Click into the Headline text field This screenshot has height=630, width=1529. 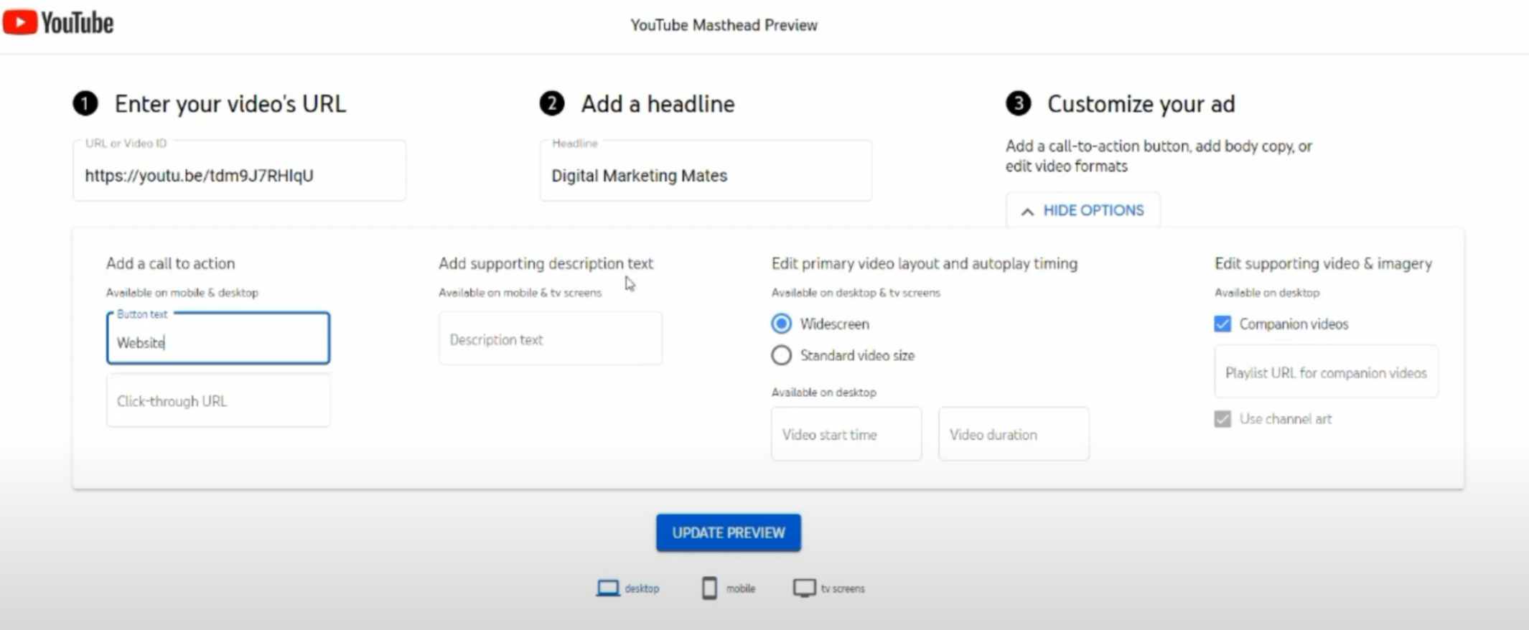[706, 171]
